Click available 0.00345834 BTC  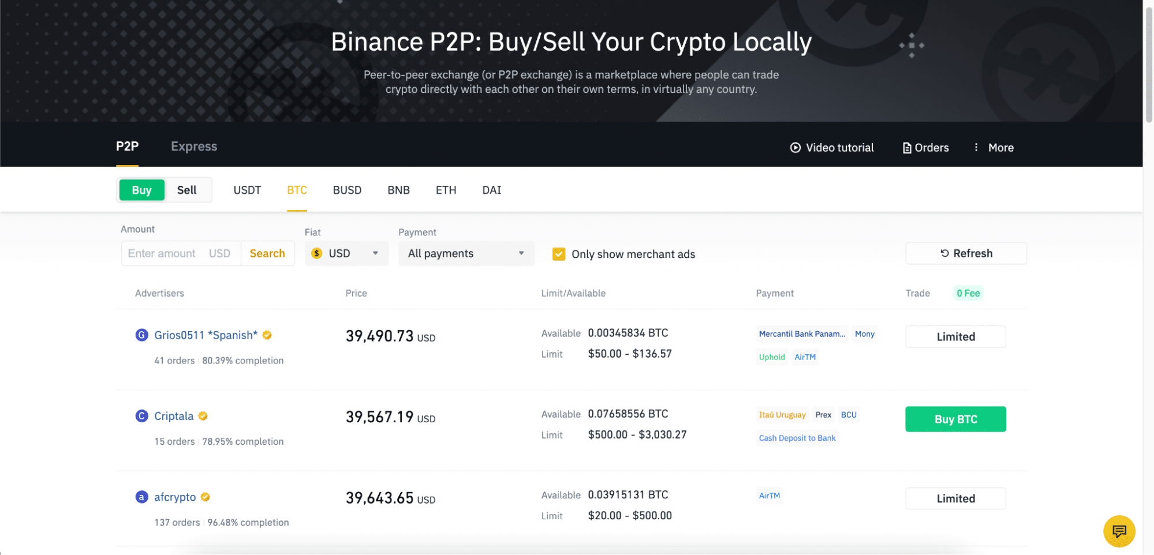(x=628, y=333)
